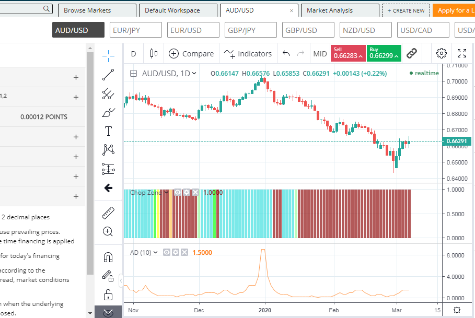Select the measure ruler tool
The height and width of the screenshot is (318, 475).
[108, 213]
